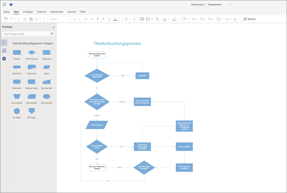Switch to the Einfügen ribbon tab
Screen dimensions: 287x193
(x=28, y=11)
